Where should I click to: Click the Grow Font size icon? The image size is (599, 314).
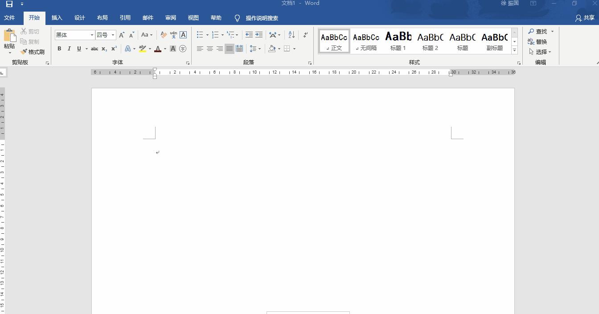coord(122,35)
